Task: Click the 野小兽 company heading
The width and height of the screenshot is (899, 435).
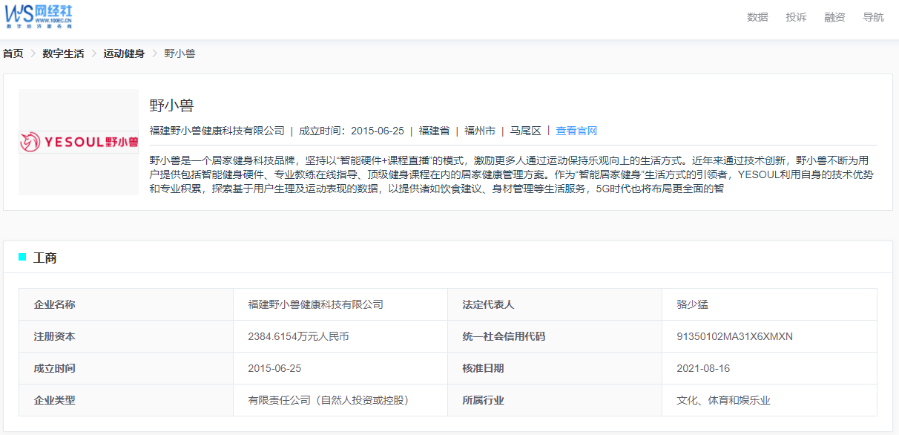Action: pyautogui.click(x=171, y=105)
